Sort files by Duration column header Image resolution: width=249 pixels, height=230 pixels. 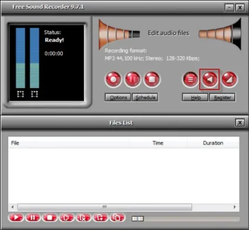(213, 143)
